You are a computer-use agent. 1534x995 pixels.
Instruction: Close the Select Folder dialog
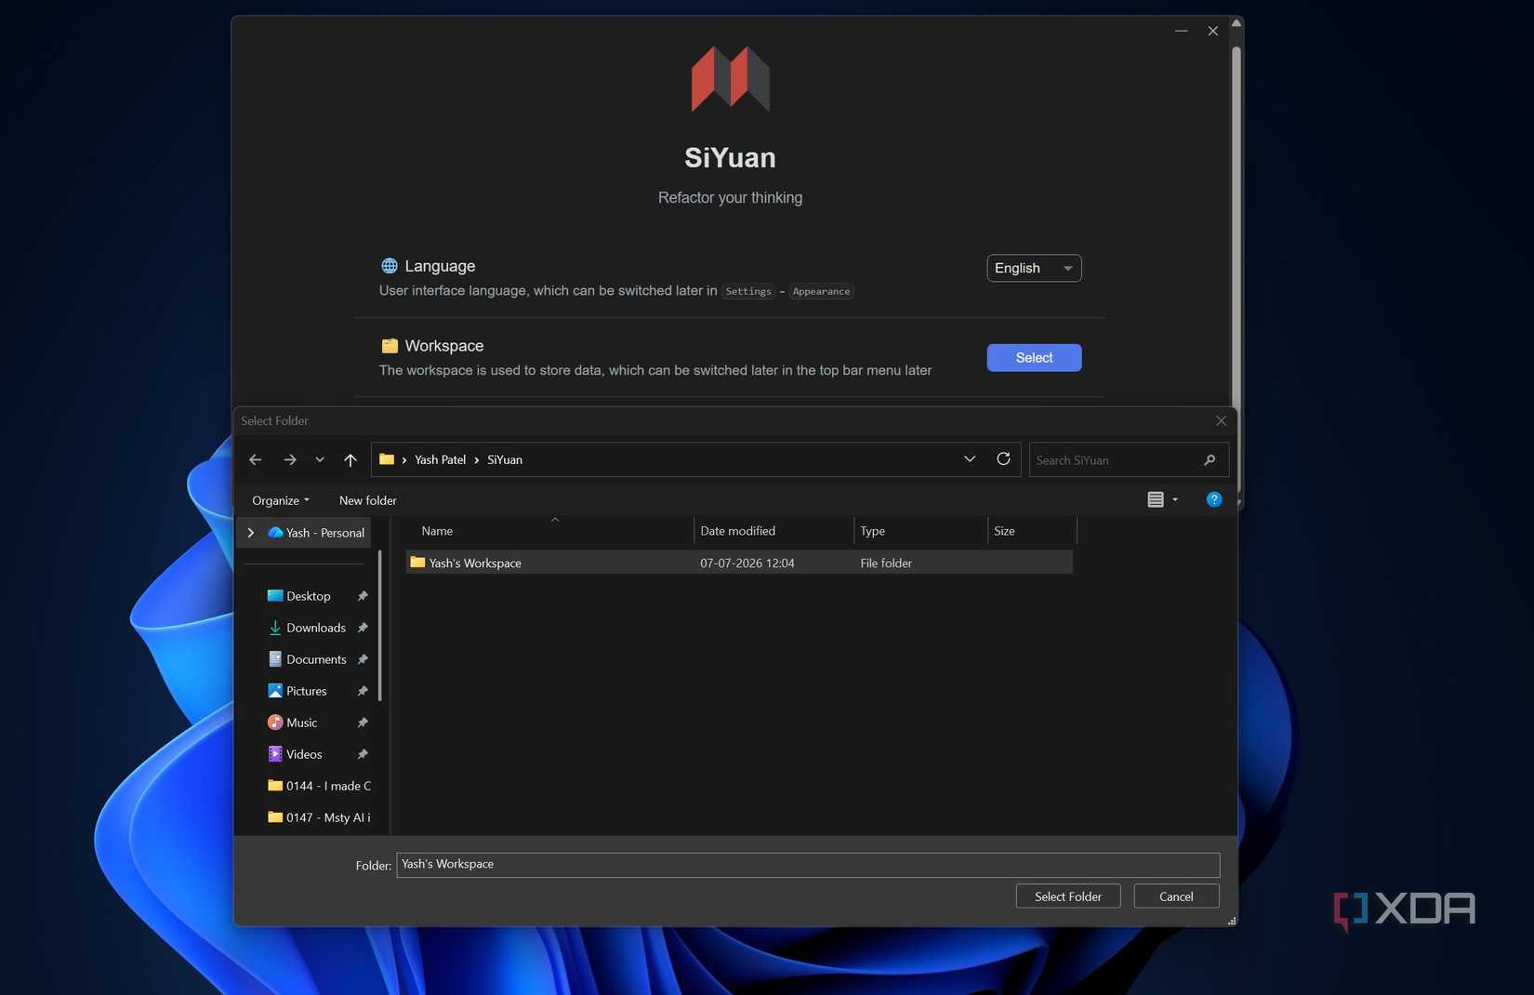[1222, 421]
